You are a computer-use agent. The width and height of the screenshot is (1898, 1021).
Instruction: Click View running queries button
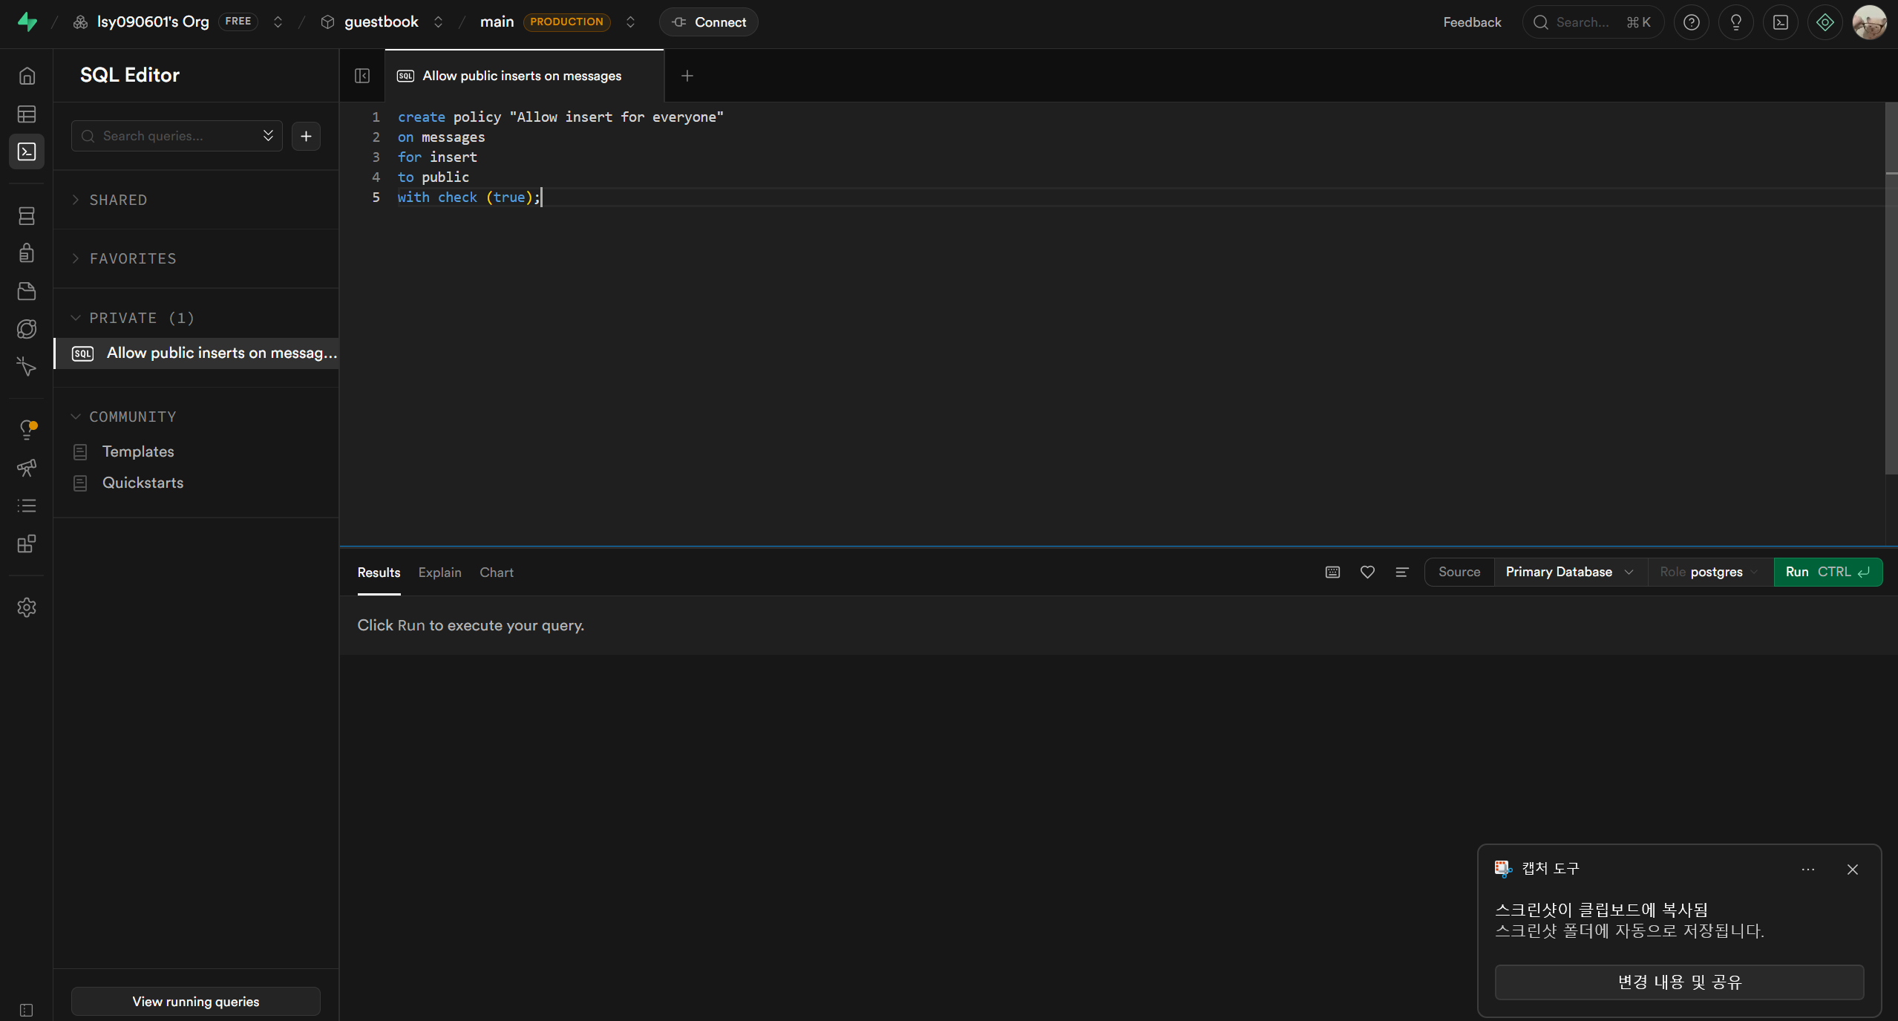tap(196, 1001)
